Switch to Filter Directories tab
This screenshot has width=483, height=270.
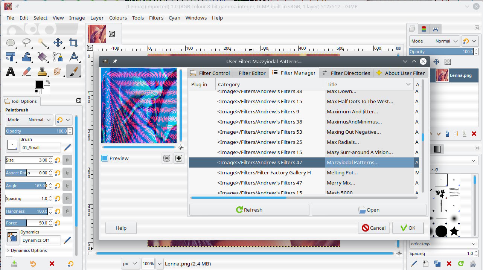[x=346, y=73]
